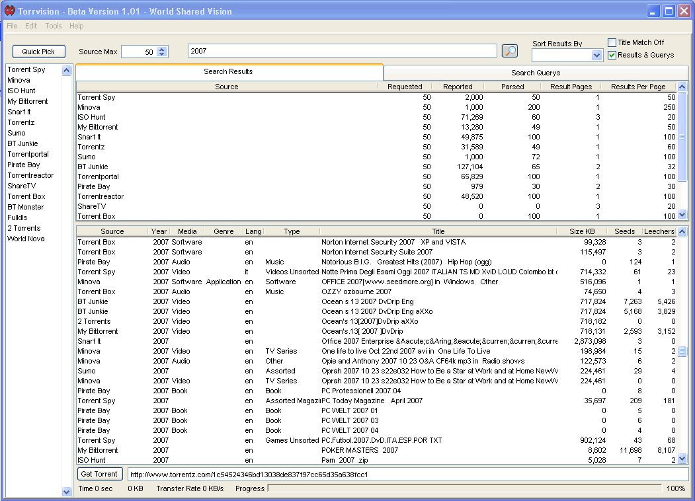
Task: Sort torrent list by Leechers column header
Action: [659, 231]
